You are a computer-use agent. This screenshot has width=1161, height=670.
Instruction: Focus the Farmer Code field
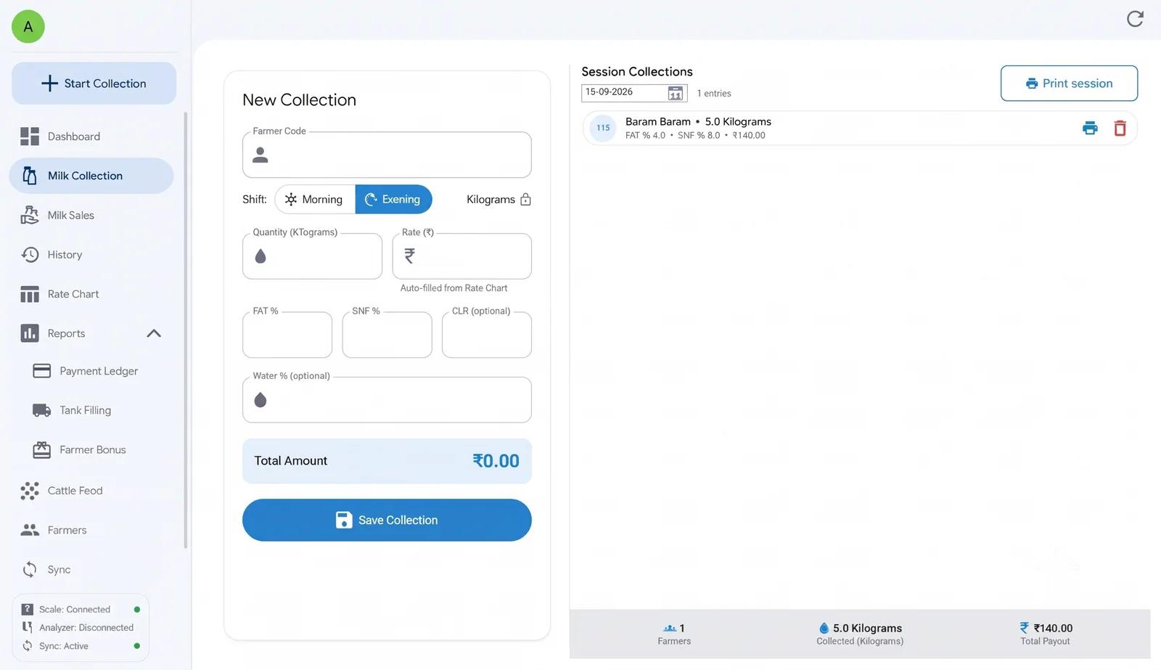click(x=387, y=155)
